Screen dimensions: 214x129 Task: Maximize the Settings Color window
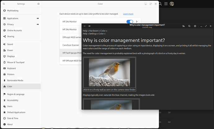(150, 4)
